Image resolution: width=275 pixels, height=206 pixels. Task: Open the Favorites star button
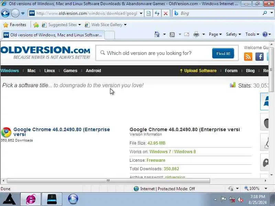[15, 25]
